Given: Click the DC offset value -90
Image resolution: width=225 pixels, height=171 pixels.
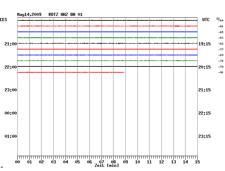Looking at the screenshot, I should 221,73.
